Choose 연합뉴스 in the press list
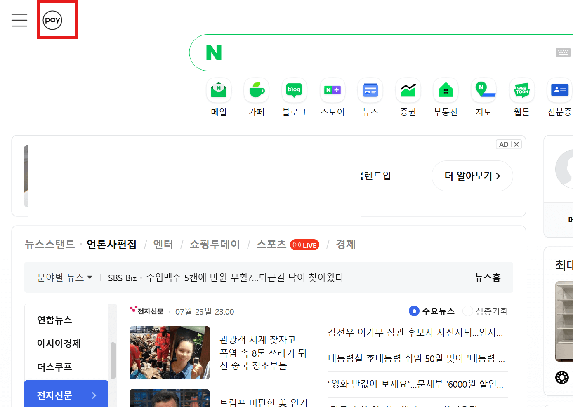Viewport: 573px width, 407px height. pos(54,320)
